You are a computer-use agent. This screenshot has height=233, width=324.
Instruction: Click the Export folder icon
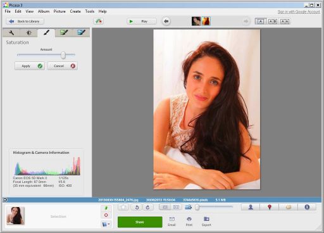[206, 222]
